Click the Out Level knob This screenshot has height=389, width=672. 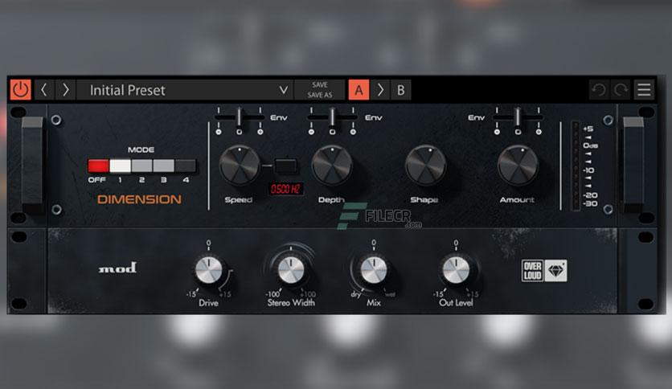coord(456,270)
